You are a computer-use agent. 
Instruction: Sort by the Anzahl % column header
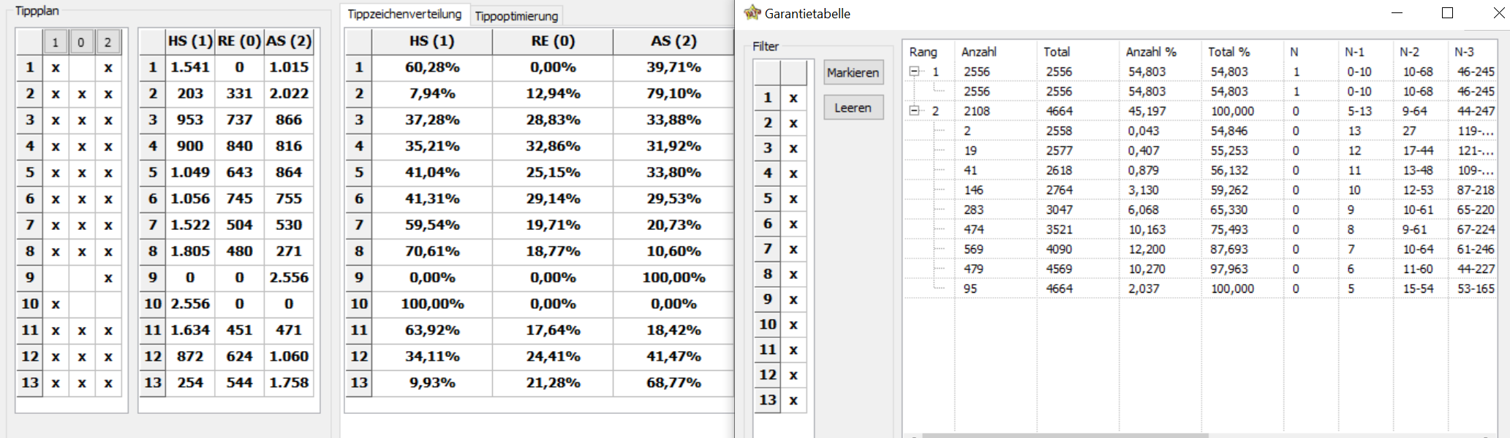pyautogui.click(x=1151, y=52)
